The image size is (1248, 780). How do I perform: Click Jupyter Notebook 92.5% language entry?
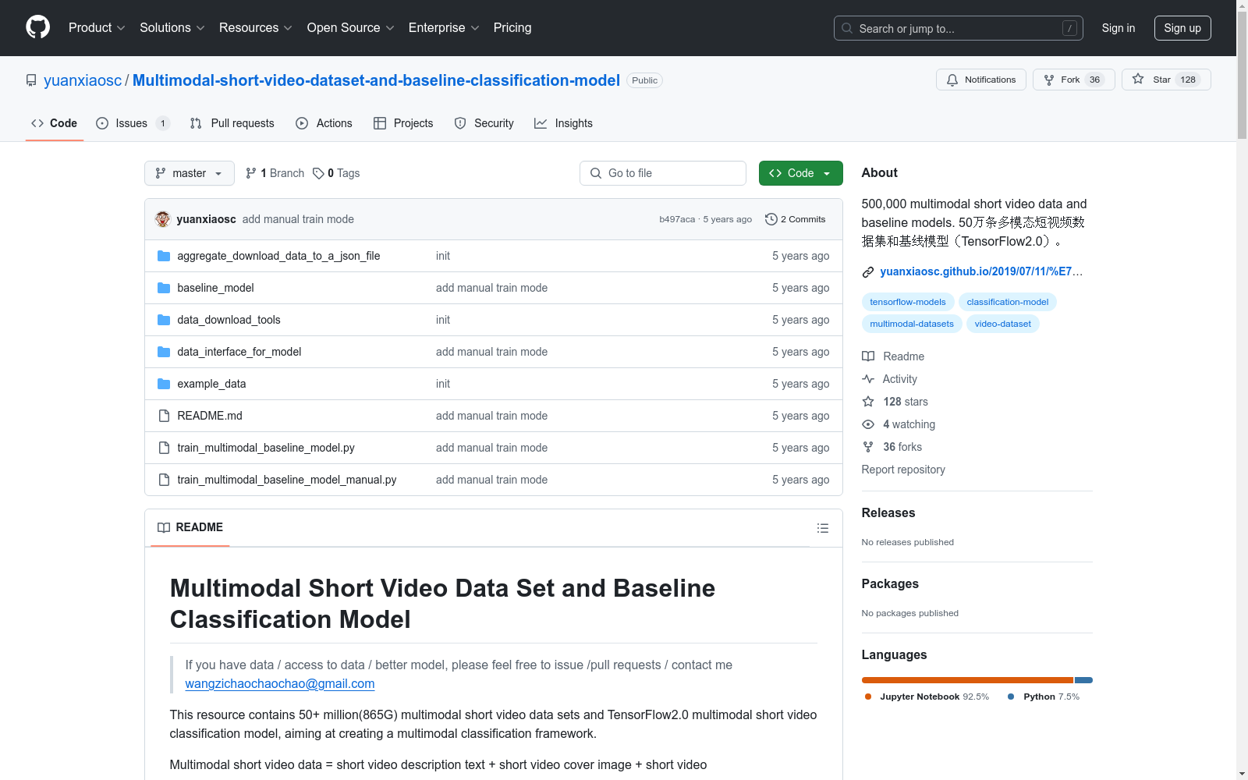[x=927, y=697]
